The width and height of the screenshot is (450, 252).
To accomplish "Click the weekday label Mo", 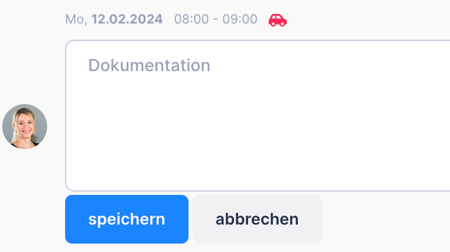I will coord(75,20).
